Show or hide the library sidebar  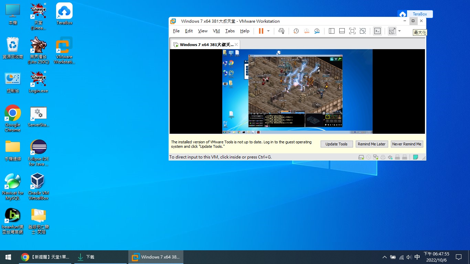[x=332, y=31]
